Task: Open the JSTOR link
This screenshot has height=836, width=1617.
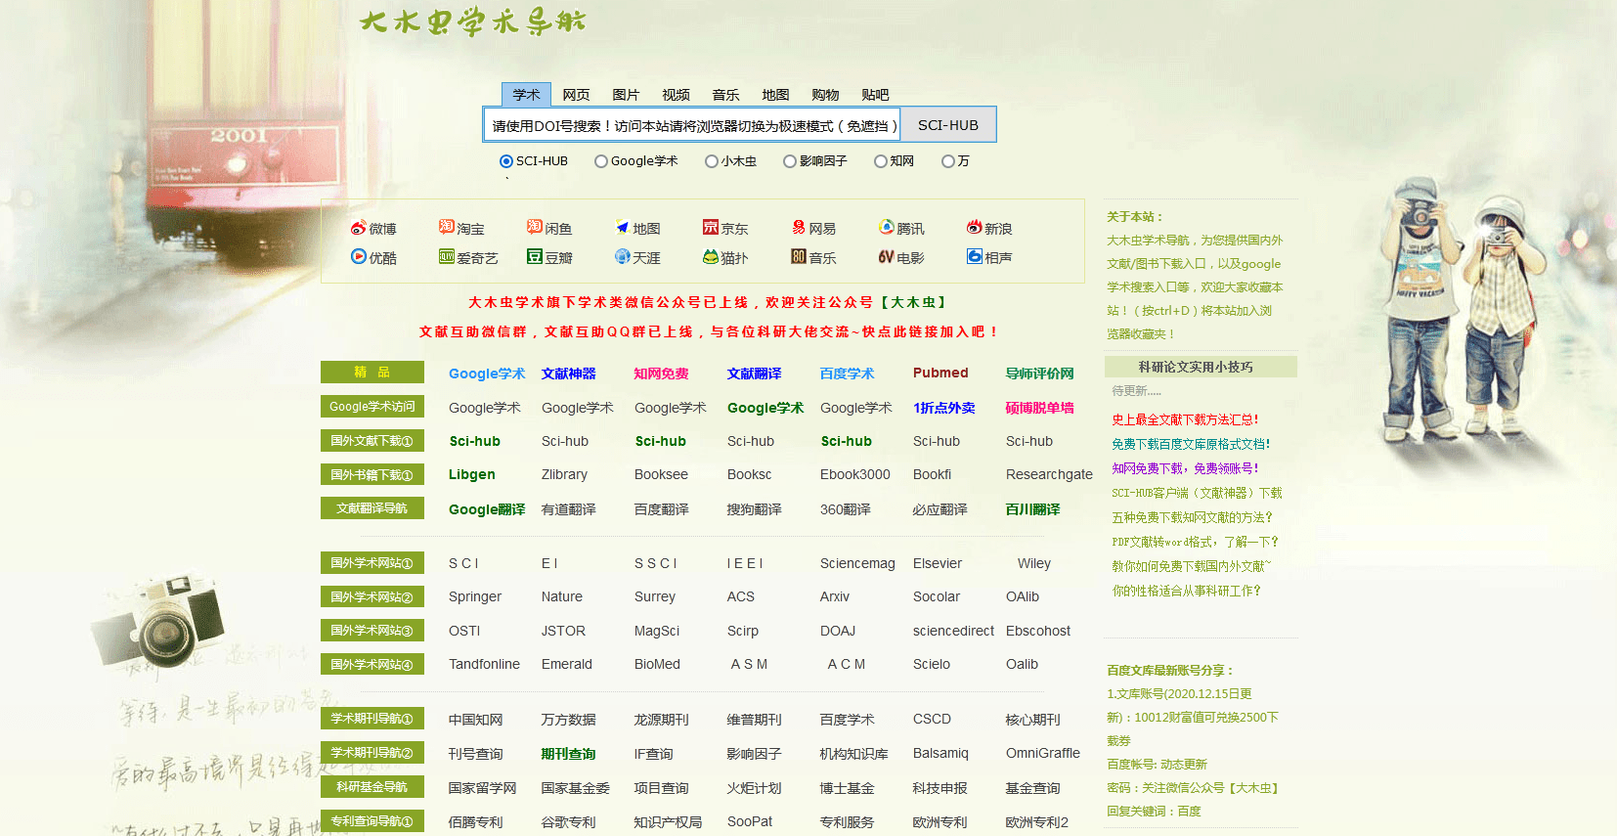Action: coord(564,631)
